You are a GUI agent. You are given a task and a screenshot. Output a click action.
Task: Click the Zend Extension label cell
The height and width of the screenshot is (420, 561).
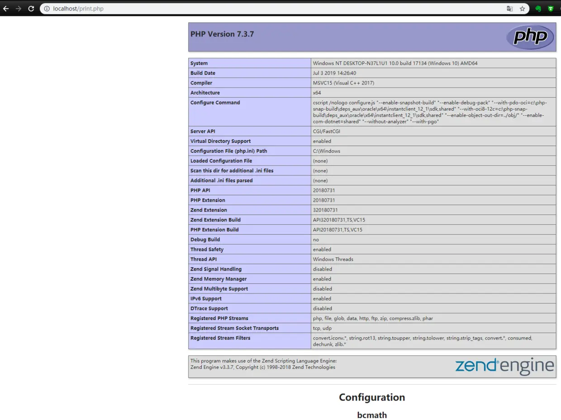point(250,210)
